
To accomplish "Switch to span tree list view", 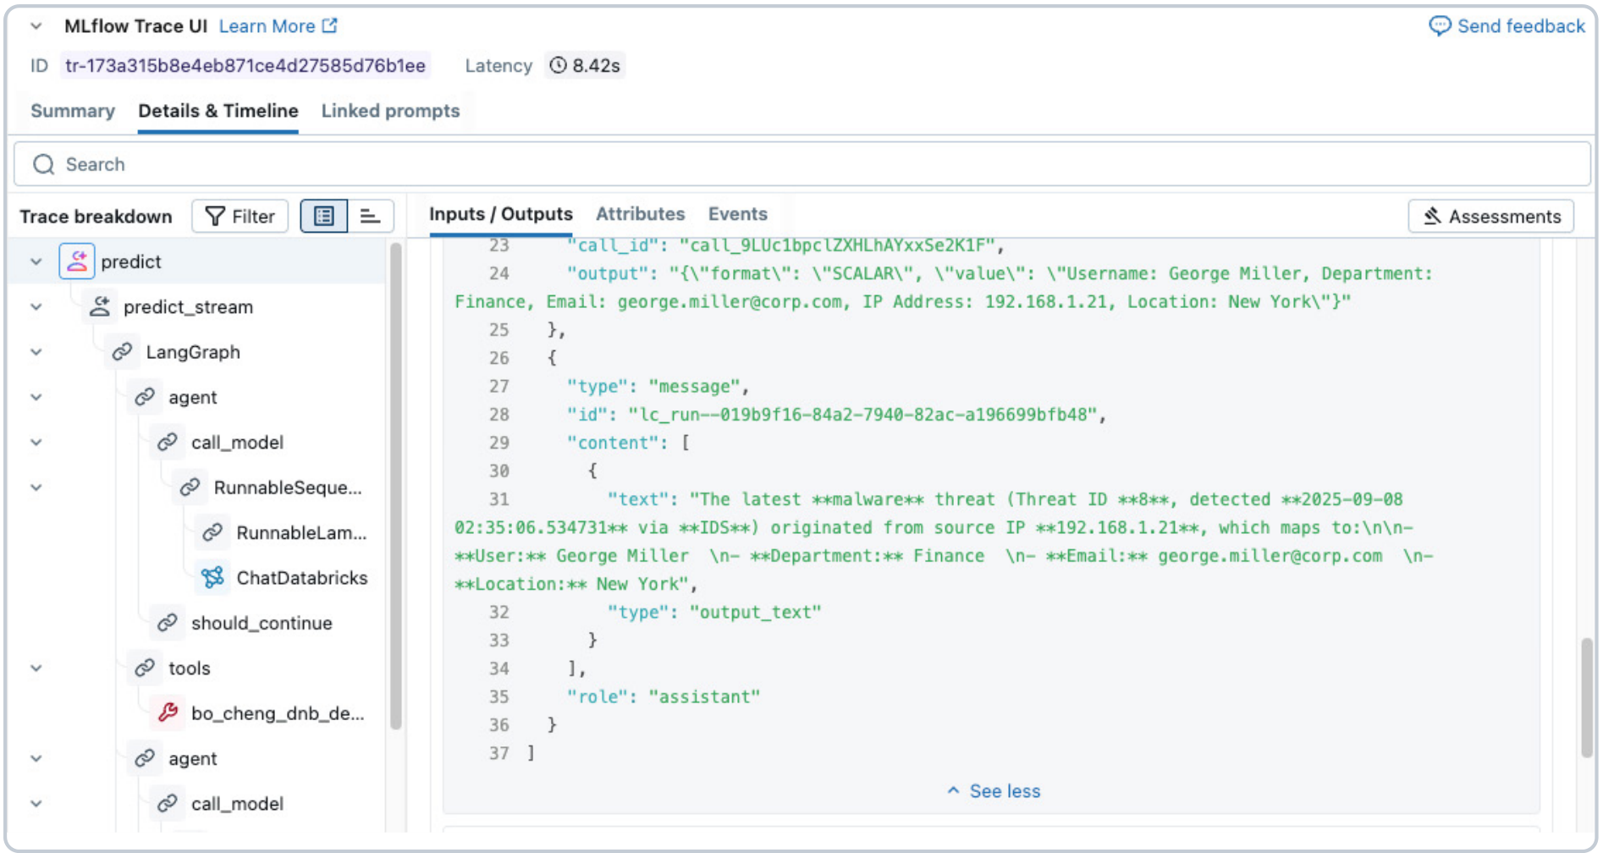I will tap(324, 217).
